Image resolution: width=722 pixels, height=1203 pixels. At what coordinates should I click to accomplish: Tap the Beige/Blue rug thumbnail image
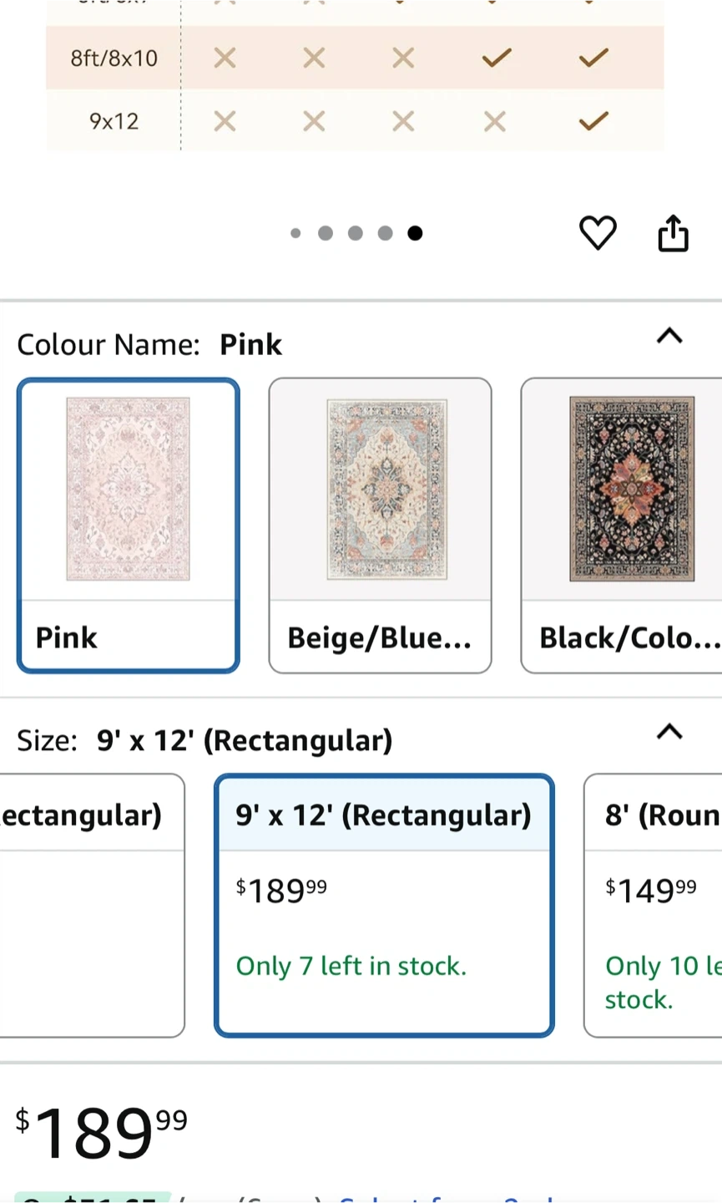pos(386,489)
